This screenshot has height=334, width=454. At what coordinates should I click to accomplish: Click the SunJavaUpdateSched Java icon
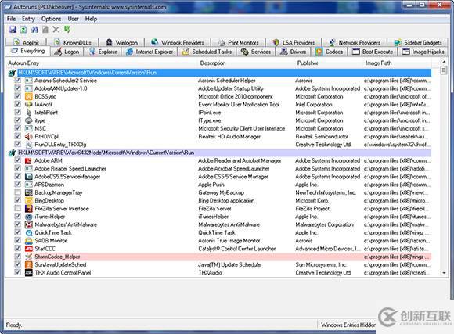[29, 264]
